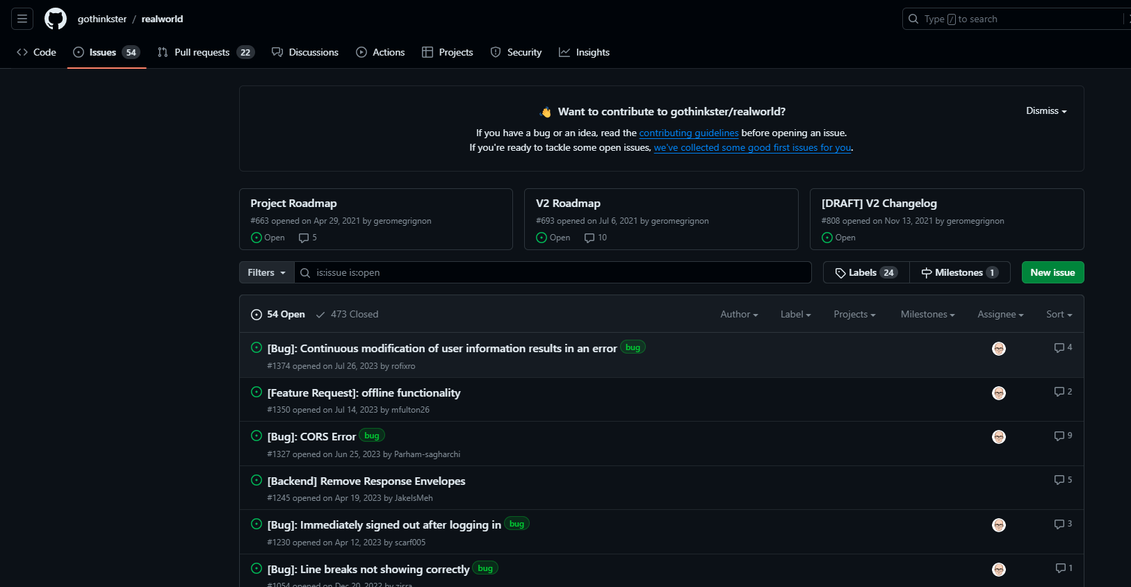
Task: Open the contributing guidelines link
Action: point(688,133)
